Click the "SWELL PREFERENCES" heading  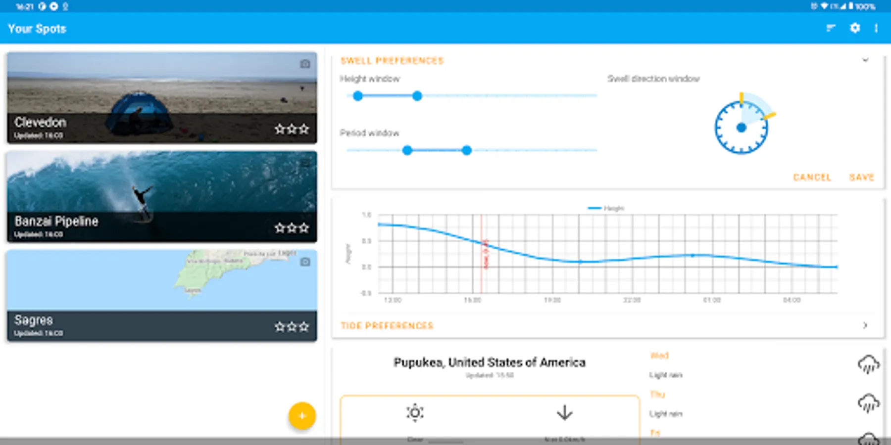[x=392, y=61]
